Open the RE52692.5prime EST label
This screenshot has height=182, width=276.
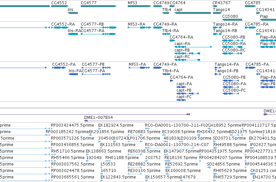pyautogui.click(x=182, y=164)
